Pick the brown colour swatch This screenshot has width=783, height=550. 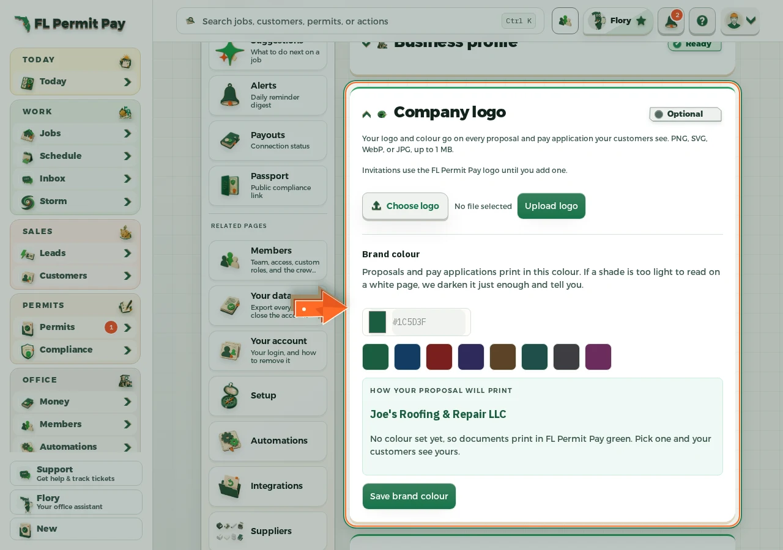pos(503,357)
